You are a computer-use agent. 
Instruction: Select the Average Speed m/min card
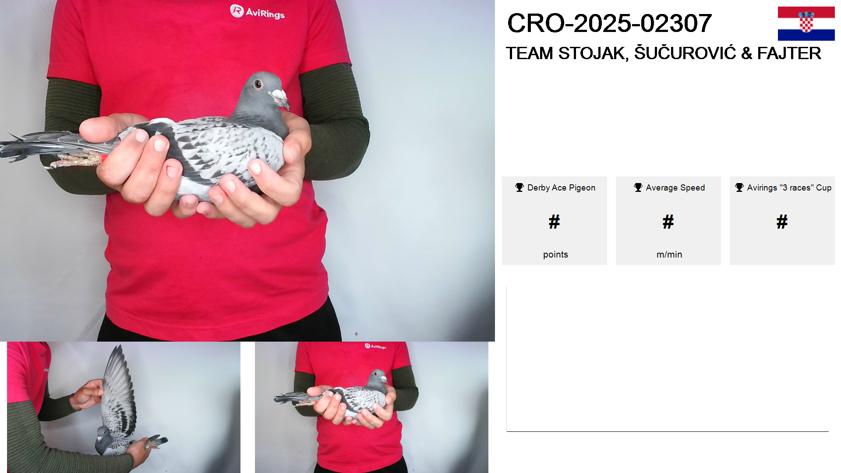click(668, 221)
